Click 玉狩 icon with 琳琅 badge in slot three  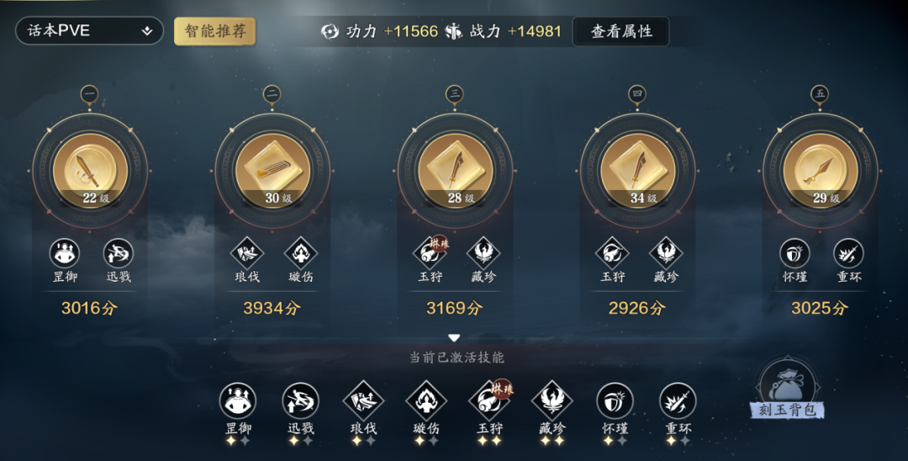click(430, 252)
